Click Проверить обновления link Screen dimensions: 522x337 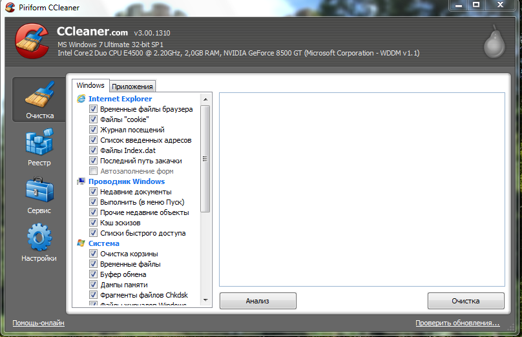(457, 323)
